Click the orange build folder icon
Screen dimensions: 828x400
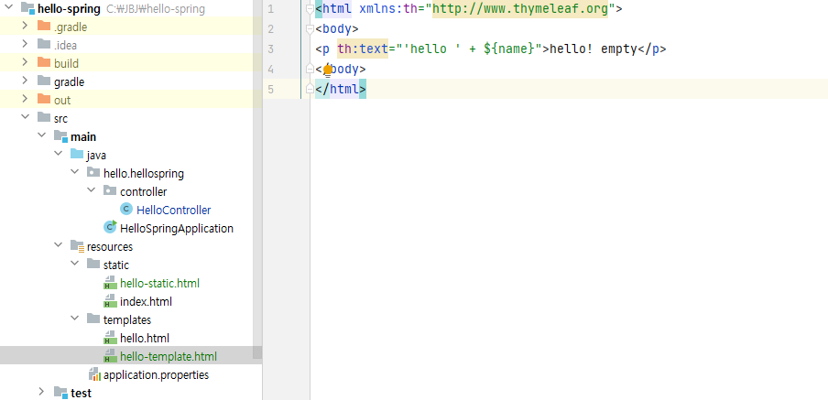click(x=44, y=63)
